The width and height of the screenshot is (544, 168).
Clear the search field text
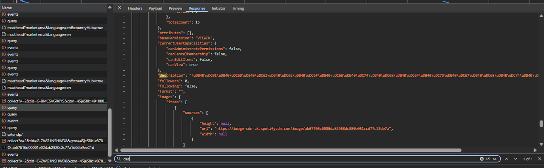click(482, 159)
